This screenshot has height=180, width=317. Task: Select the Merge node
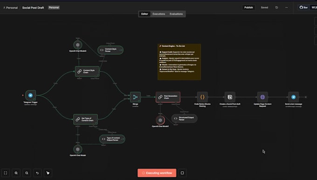pyautogui.click(x=135, y=97)
